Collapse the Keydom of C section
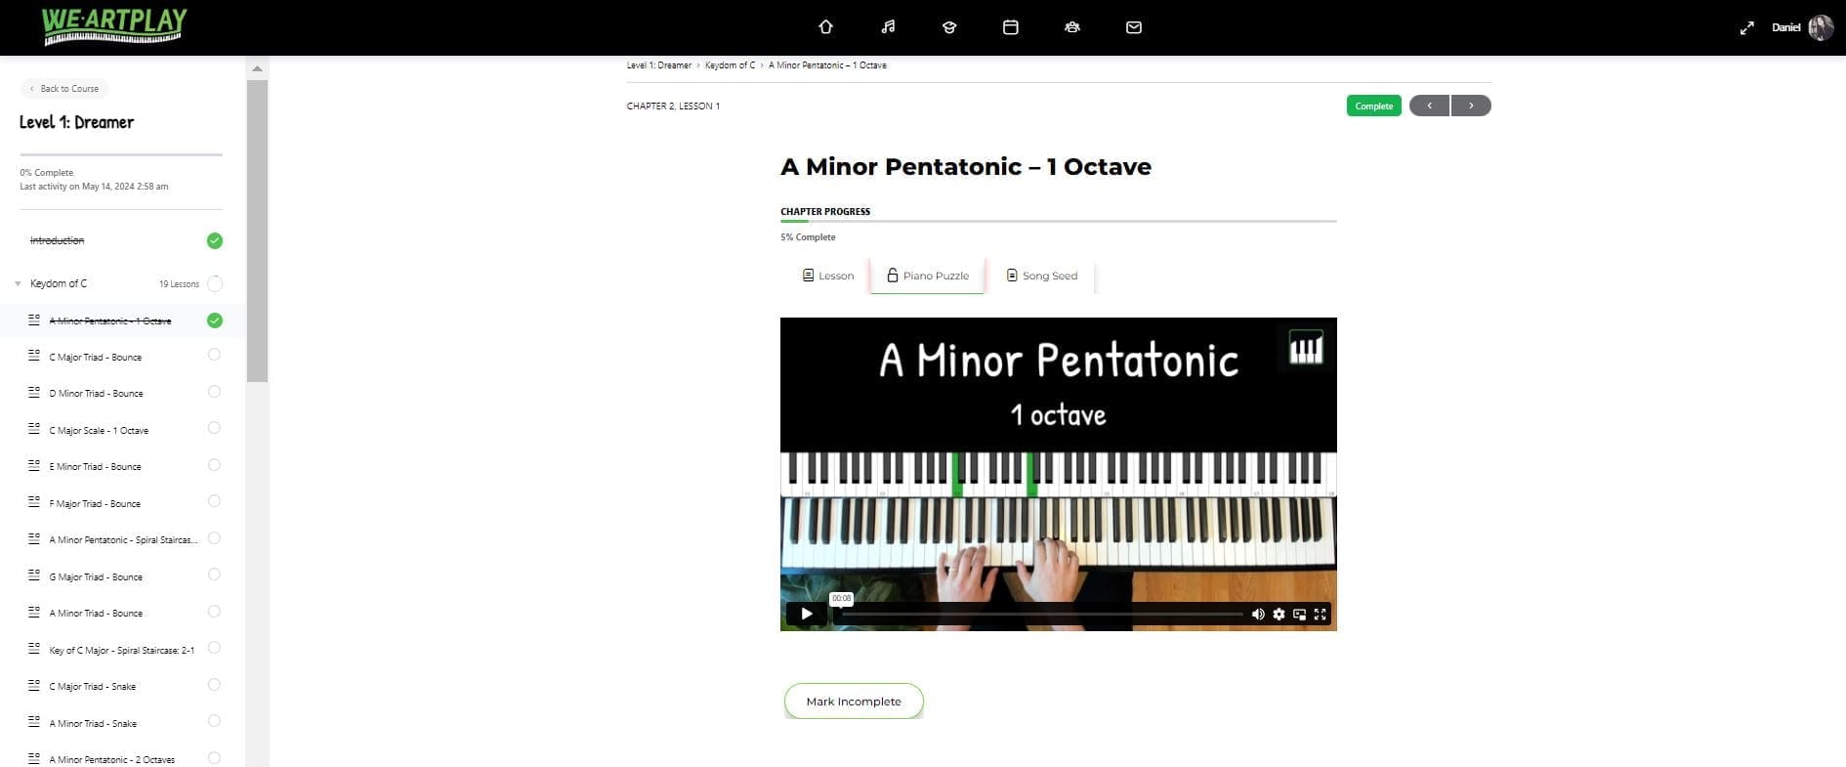Image resolution: width=1846 pixels, height=767 pixels. point(18,283)
